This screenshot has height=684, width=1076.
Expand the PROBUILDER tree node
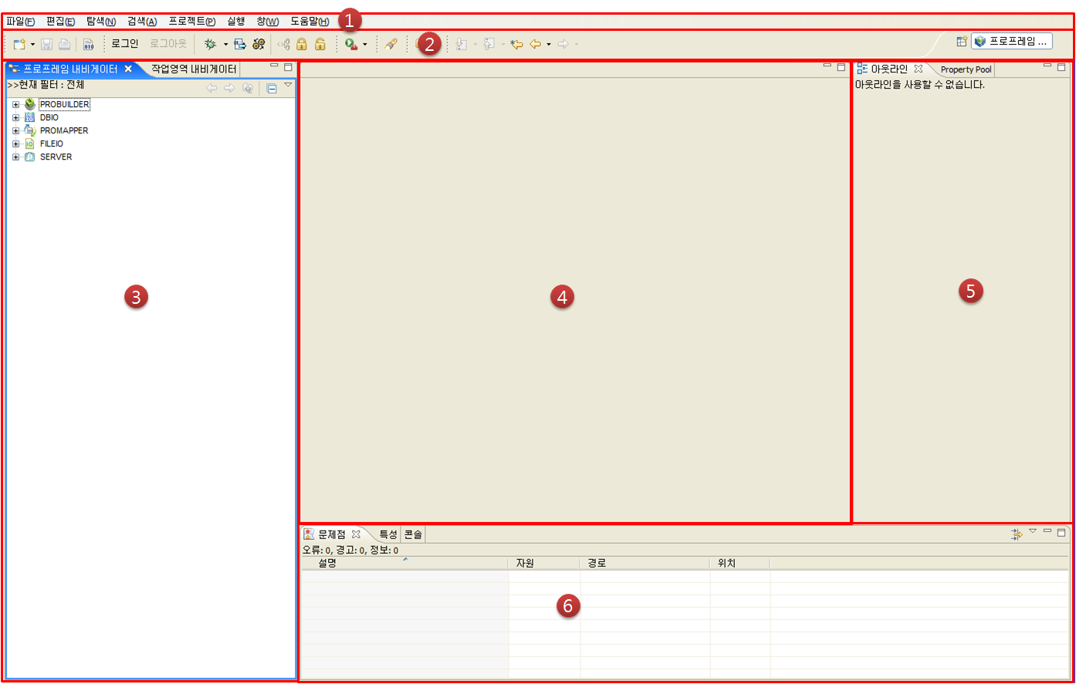point(15,104)
